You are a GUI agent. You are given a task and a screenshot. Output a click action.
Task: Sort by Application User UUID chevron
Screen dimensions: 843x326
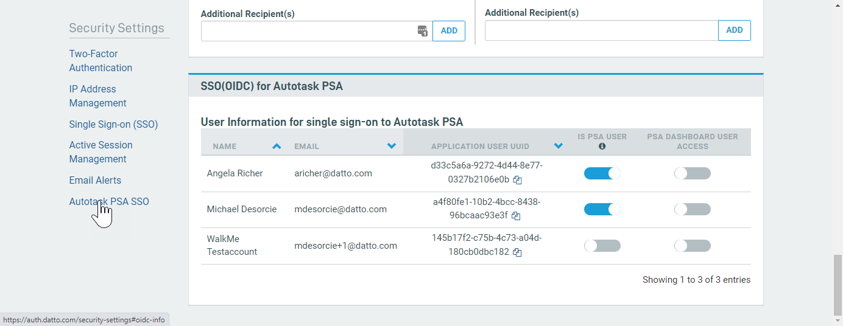[559, 146]
